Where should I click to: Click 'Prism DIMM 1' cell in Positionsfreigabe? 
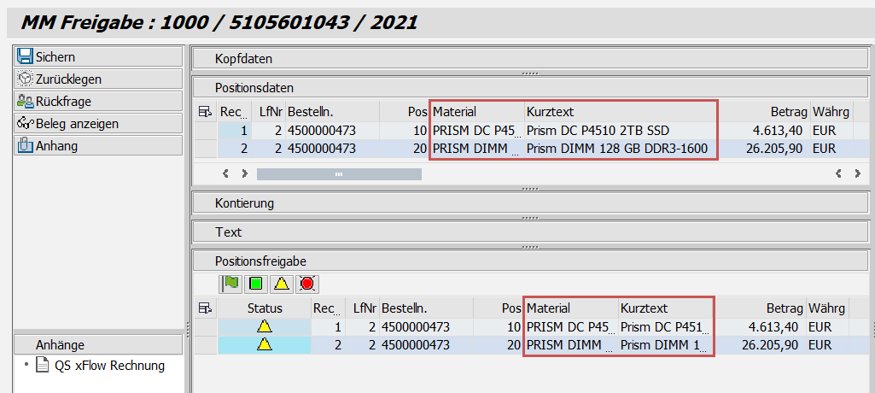click(667, 345)
